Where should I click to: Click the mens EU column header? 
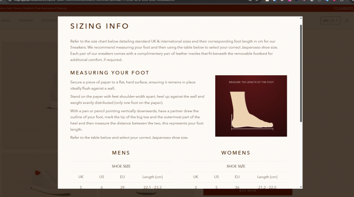(x=122, y=177)
